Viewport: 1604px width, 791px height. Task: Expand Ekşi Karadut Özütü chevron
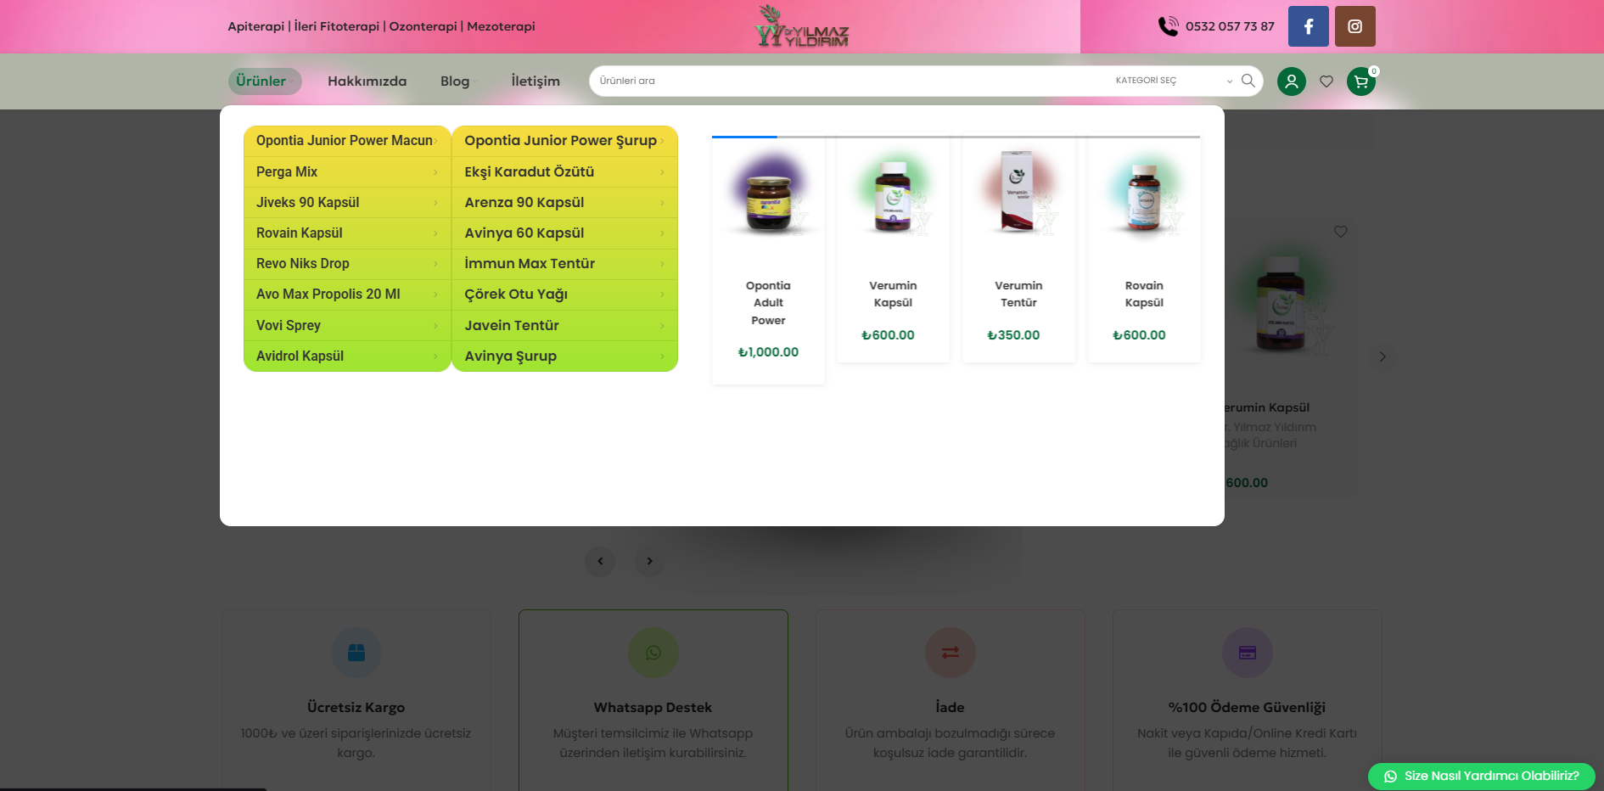pyautogui.click(x=663, y=171)
